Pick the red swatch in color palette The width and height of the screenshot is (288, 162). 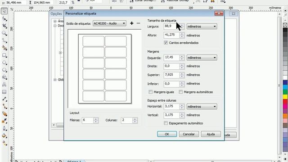pos(285,101)
